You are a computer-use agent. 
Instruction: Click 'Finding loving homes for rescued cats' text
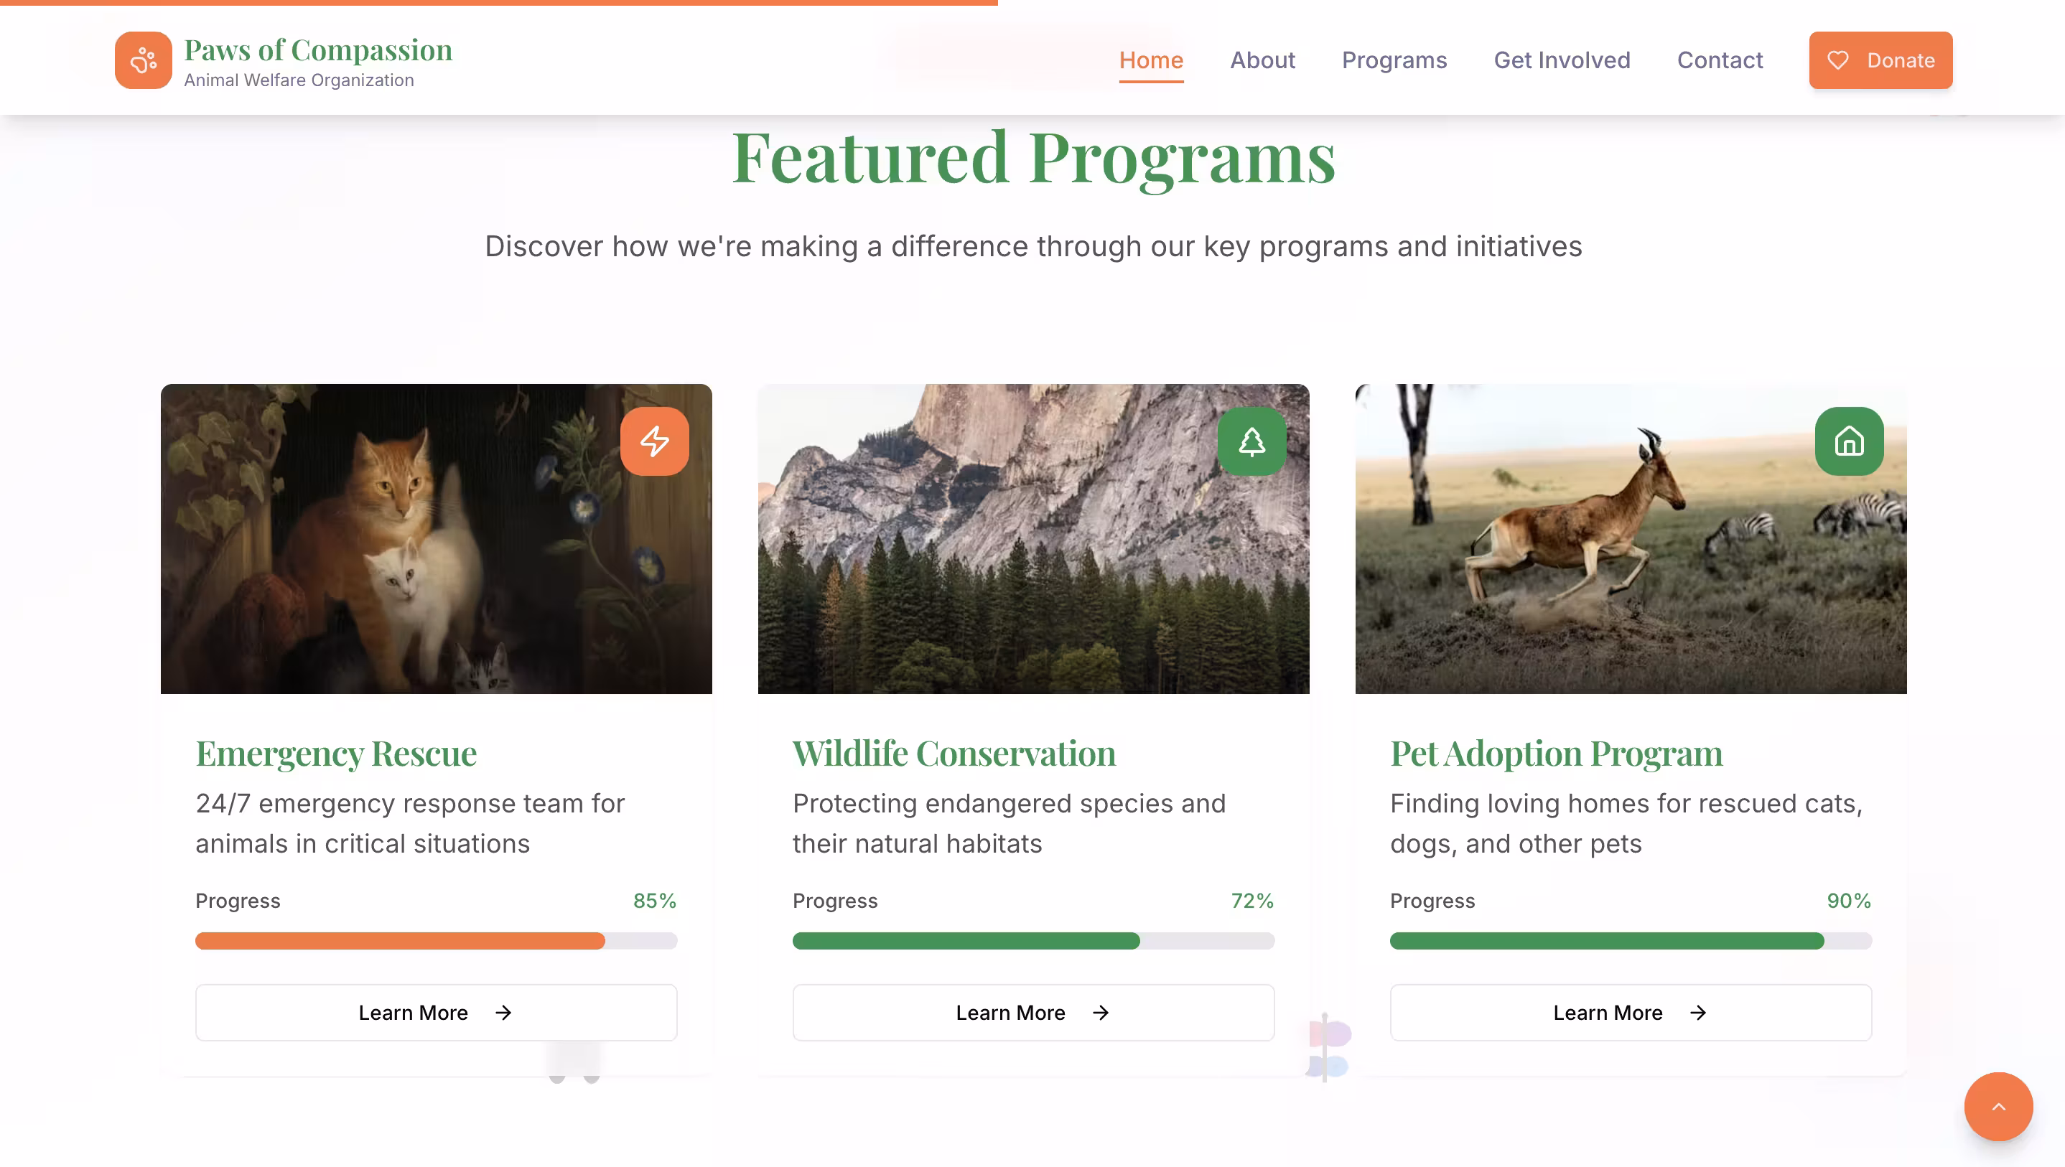(x=1626, y=823)
